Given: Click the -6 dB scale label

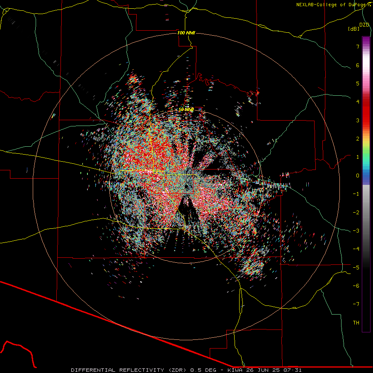Looking at the screenshot, I should click(x=356, y=286).
